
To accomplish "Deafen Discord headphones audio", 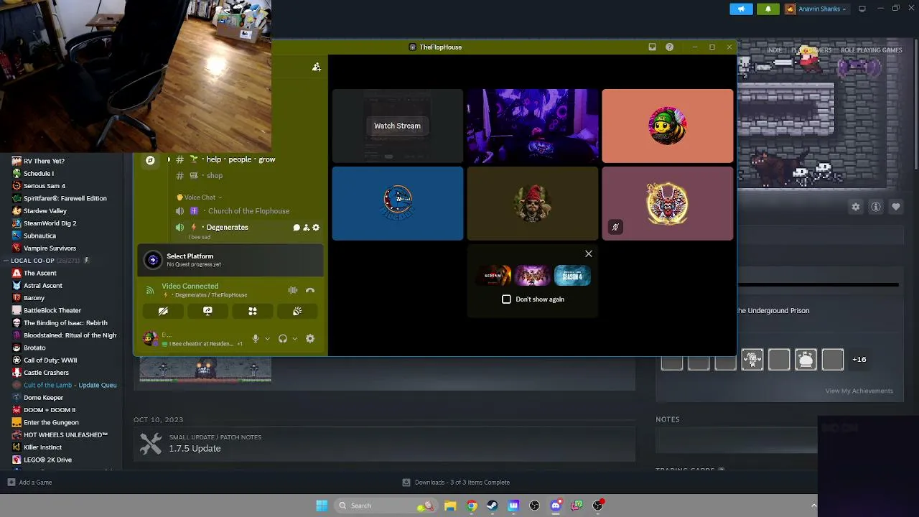I will coord(283,339).
